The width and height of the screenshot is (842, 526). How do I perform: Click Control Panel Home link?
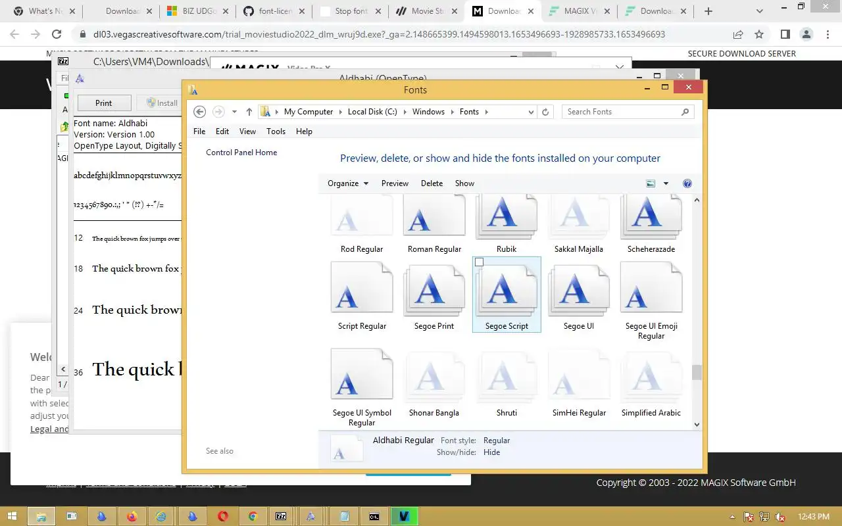241,153
